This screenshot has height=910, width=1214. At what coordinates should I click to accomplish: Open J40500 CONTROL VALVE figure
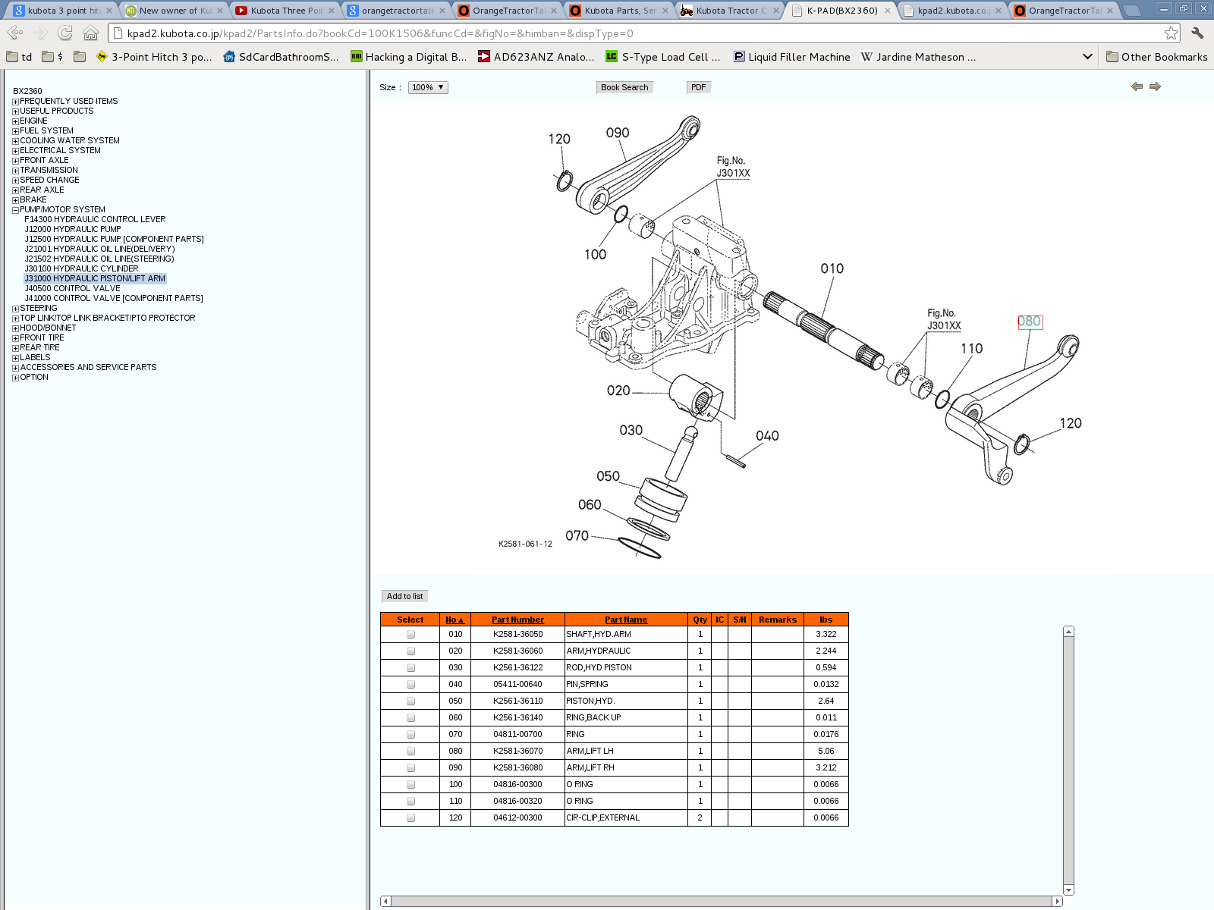(x=72, y=288)
